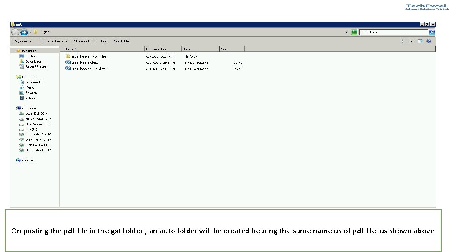Click into the Search gst field
This screenshot has height=252, width=449.
[x=394, y=32]
